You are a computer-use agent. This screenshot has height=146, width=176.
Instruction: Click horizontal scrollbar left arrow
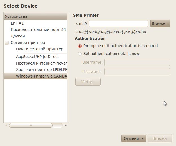coord(6,125)
